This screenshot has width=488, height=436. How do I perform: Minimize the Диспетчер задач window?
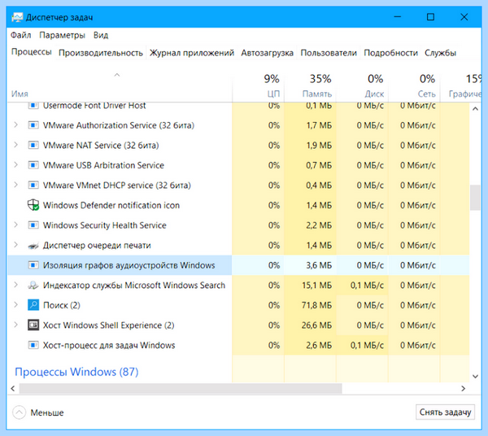click(398, 17)
